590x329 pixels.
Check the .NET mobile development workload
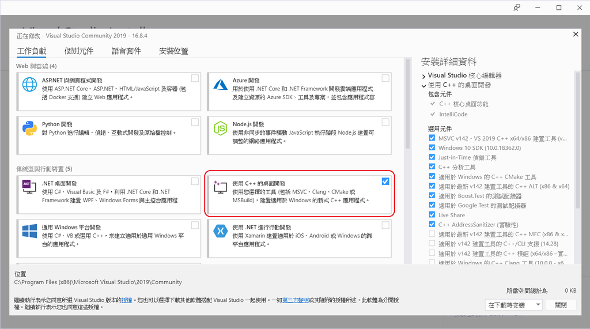[x=385, y=225]
